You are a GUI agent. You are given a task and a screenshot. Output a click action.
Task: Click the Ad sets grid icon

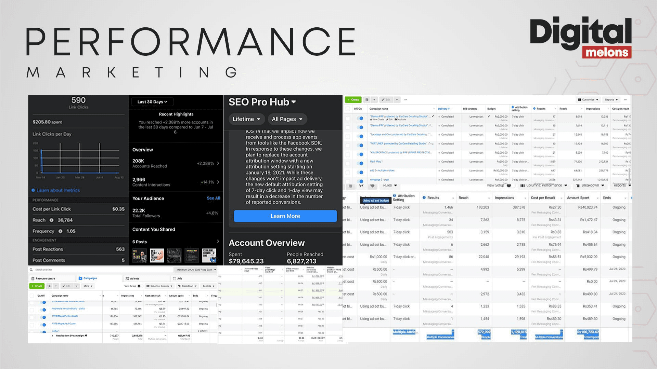127,278
